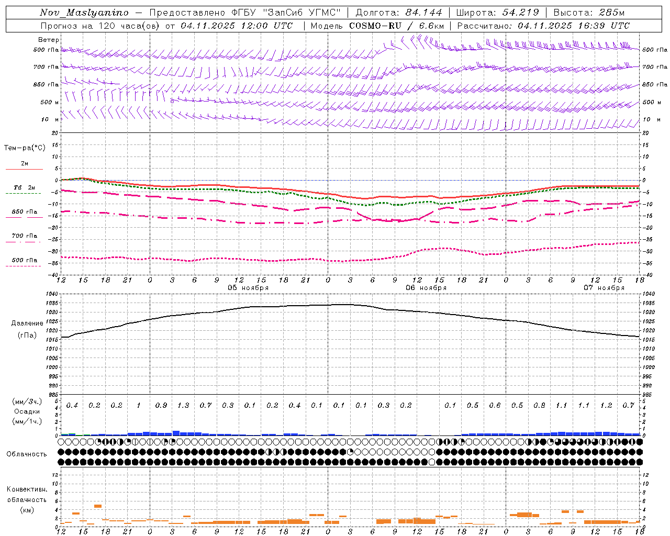The width and height of the screenshot is (670, 536).
Task: Click the Рассчитано 04.11.2025 16:39 UTC timestamp
Action: coord(543,26)
